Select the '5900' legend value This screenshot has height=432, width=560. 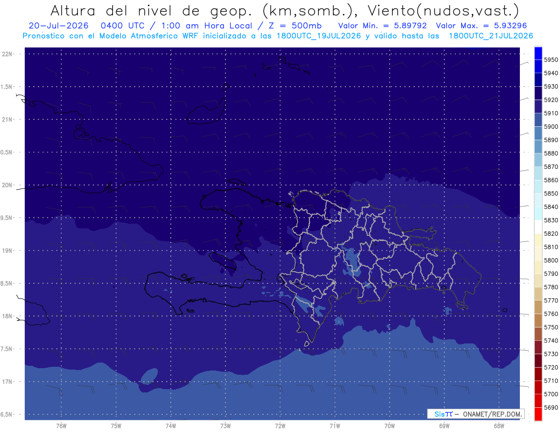point(551,127)
